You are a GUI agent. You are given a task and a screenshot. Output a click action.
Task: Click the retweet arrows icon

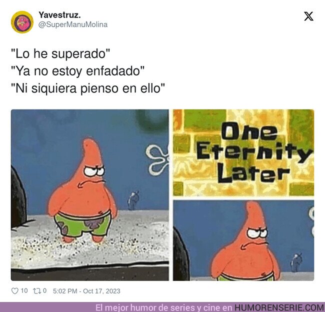pos(37,291)
